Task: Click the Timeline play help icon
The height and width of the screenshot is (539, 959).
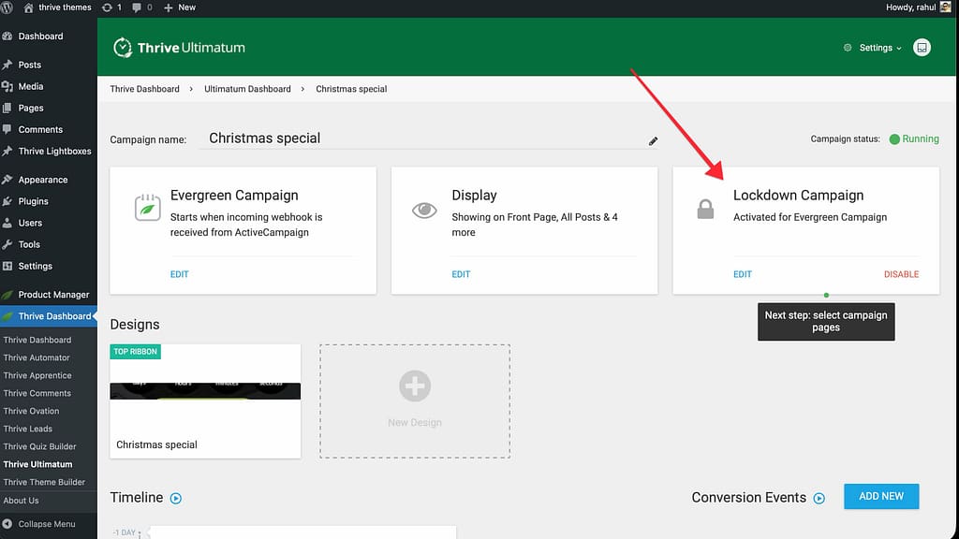Action: tap(175, 499)
